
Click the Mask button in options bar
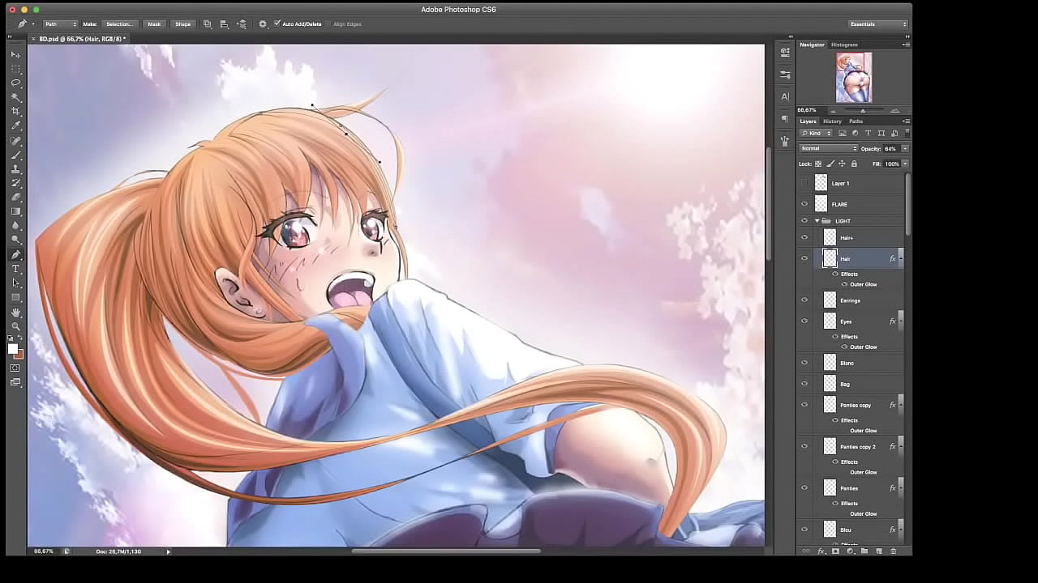click(x=154, y=24)
